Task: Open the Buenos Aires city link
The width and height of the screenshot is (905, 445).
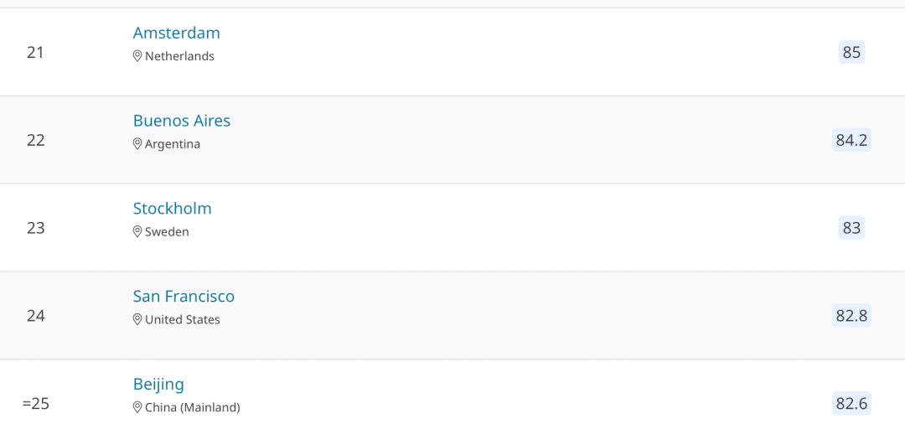Action: [182, 121]
